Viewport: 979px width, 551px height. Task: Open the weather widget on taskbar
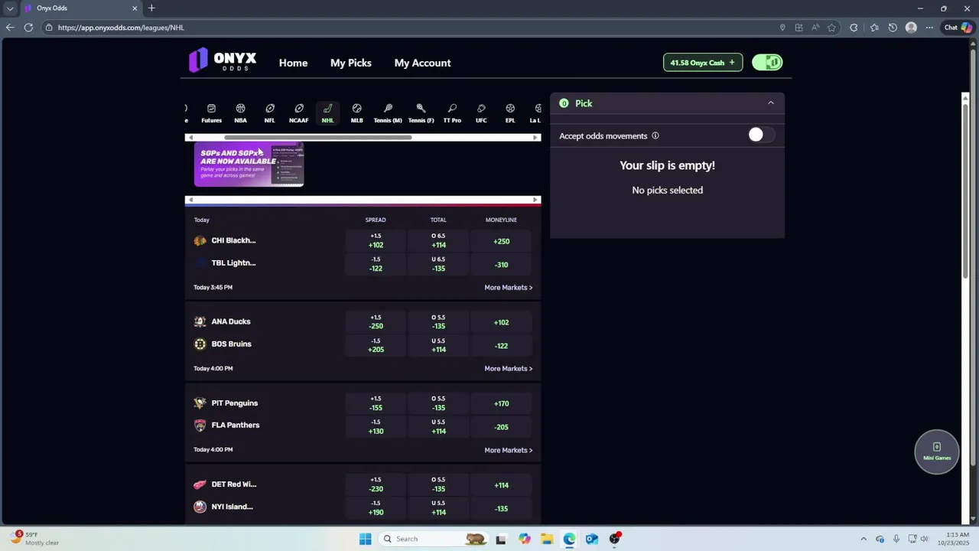[34, 539]
